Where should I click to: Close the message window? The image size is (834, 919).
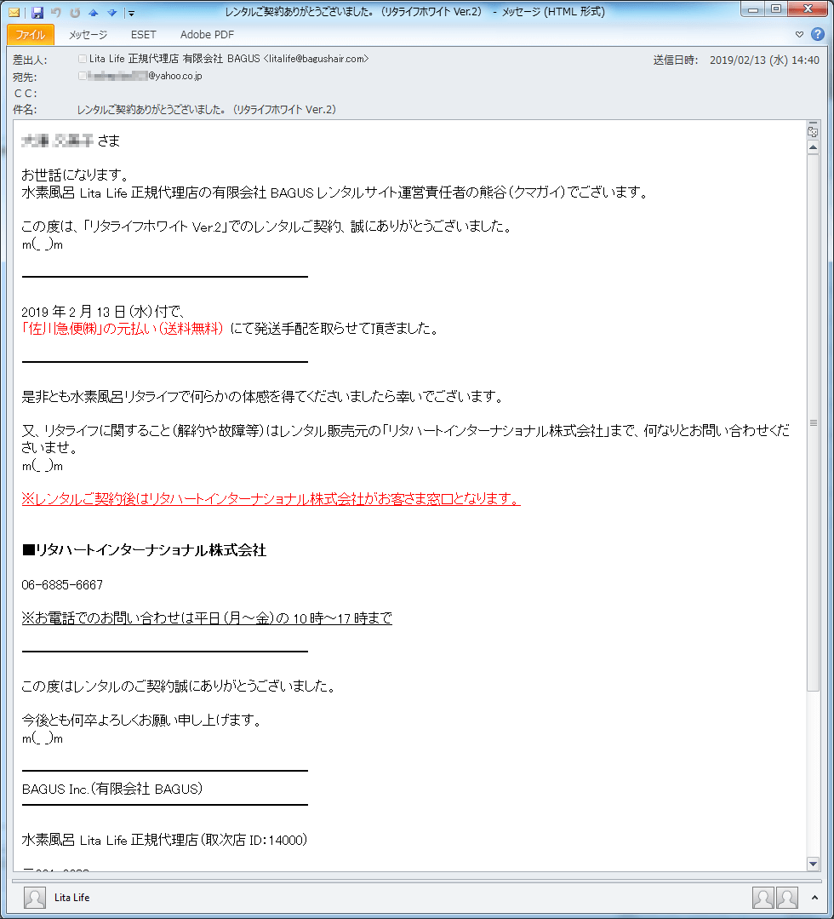[x=808, y=9]
